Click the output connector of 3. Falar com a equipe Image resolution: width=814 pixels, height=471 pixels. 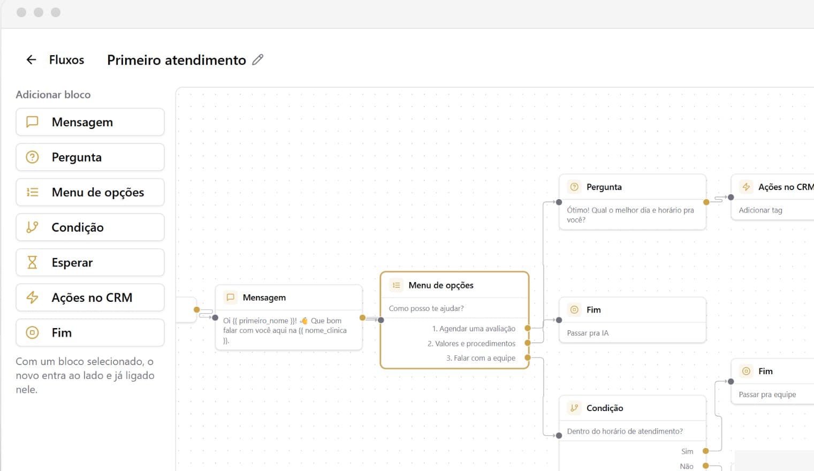pyautogui.click(x=528, y=358)
